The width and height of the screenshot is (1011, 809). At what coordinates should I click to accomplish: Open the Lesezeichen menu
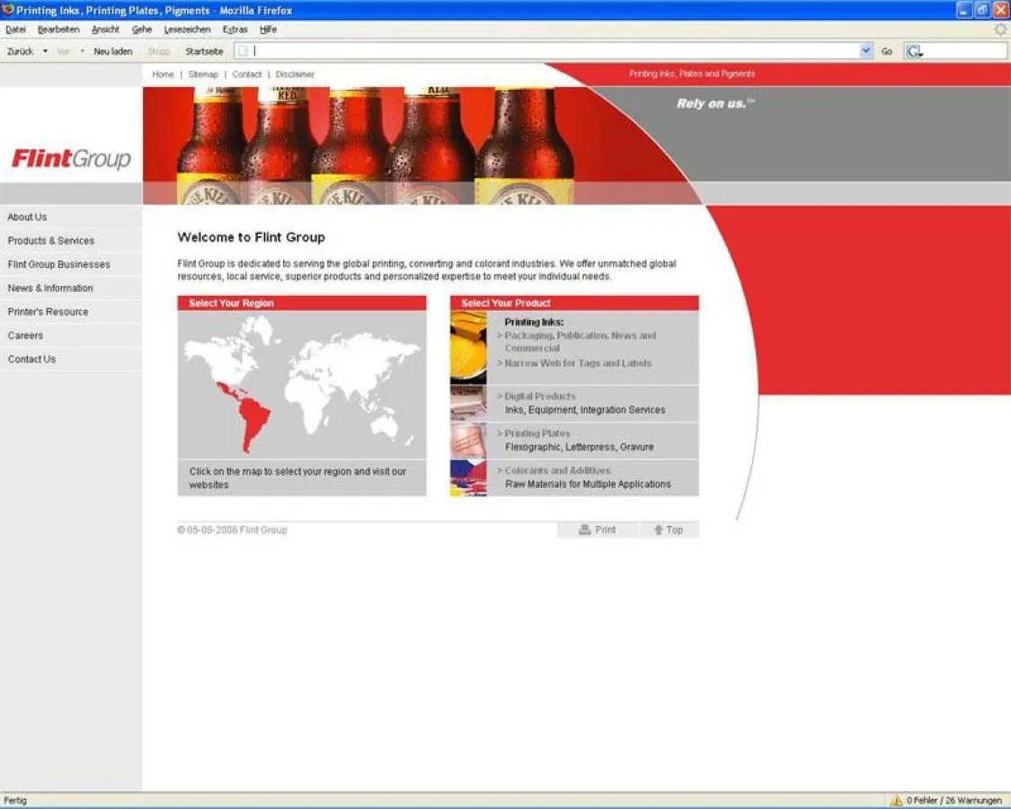pyautogui.click(x=186, y=30)
